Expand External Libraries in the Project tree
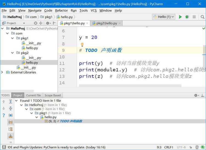 (x=2, y=72)
